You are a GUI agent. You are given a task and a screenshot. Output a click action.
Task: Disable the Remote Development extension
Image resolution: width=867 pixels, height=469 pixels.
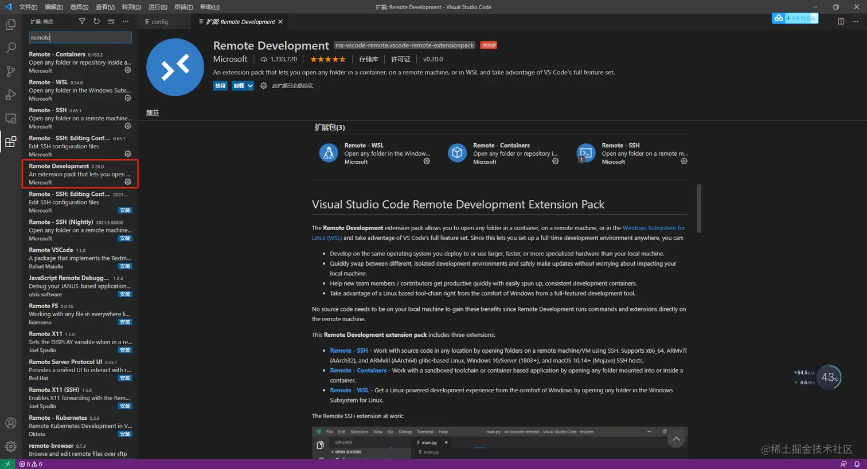220,86
